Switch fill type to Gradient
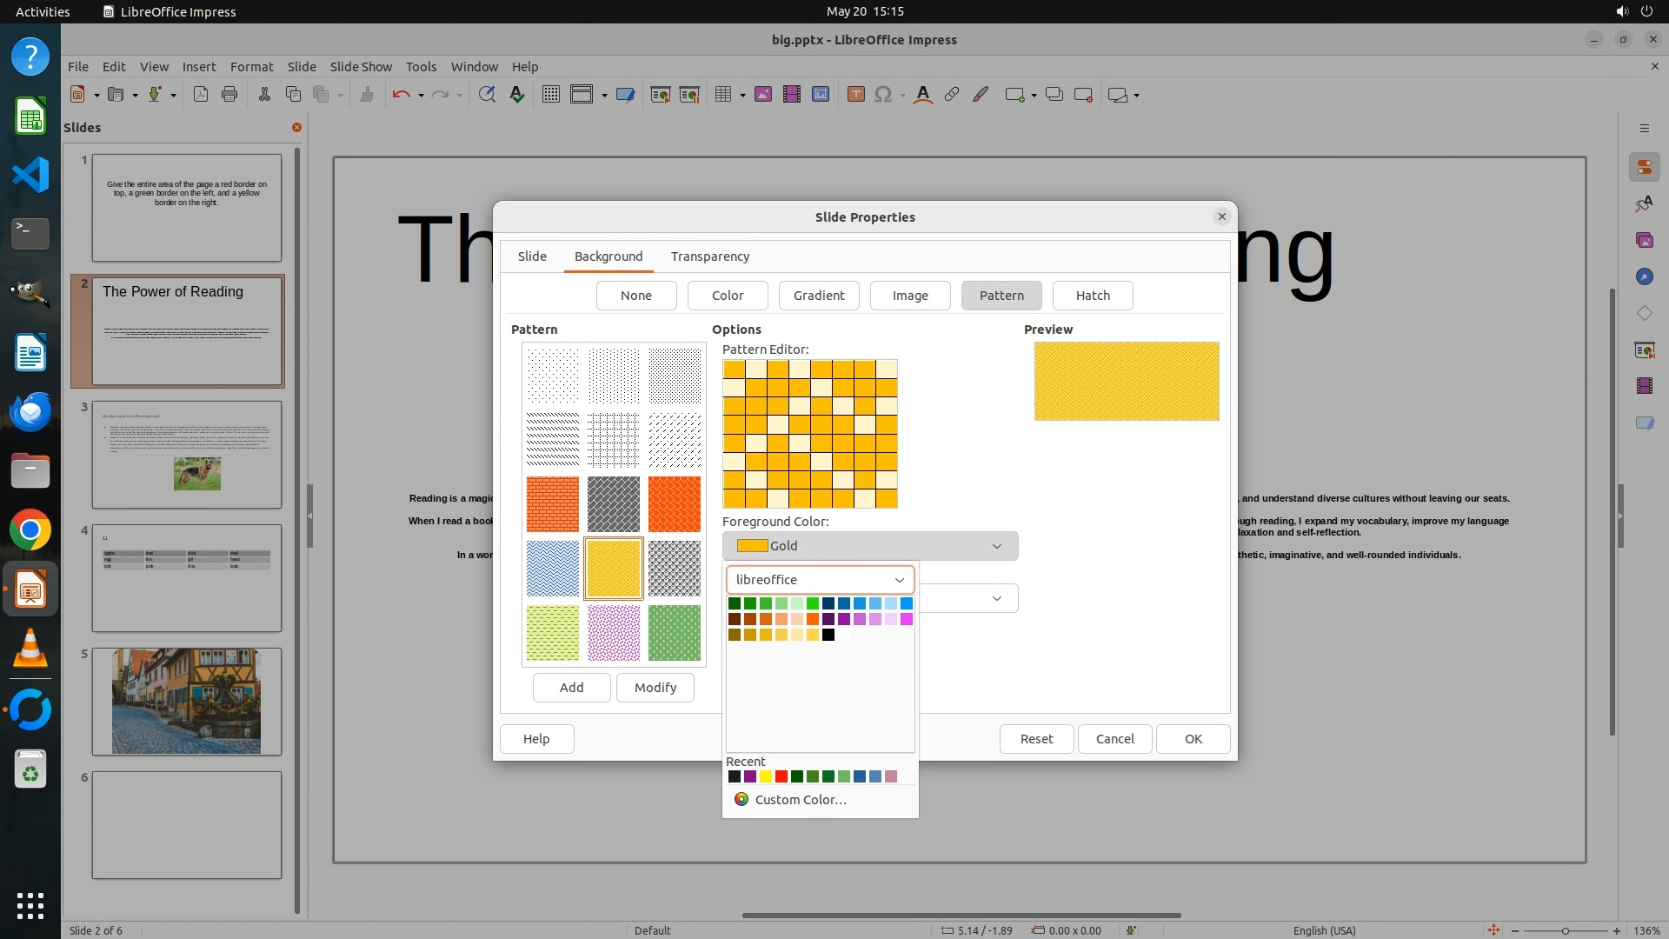The height and width of the screenshot is (939, 1669). (818, 296)
